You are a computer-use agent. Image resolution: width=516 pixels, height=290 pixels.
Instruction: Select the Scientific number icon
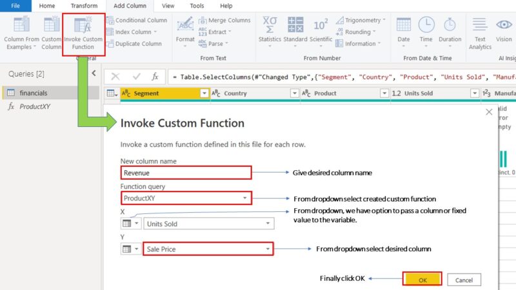321,26
